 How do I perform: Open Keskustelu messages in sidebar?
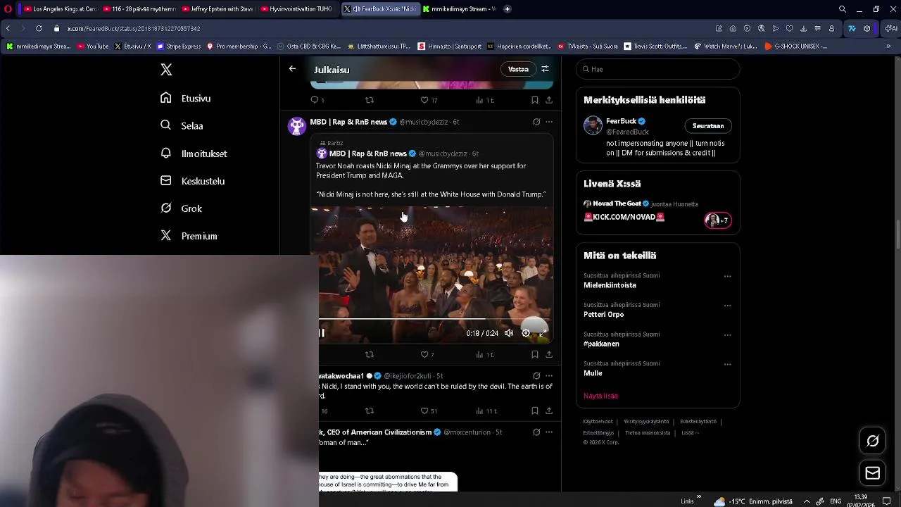tap(192, 181)
